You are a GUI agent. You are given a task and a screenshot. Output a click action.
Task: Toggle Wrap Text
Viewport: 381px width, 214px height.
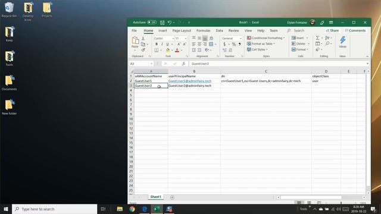211,38
